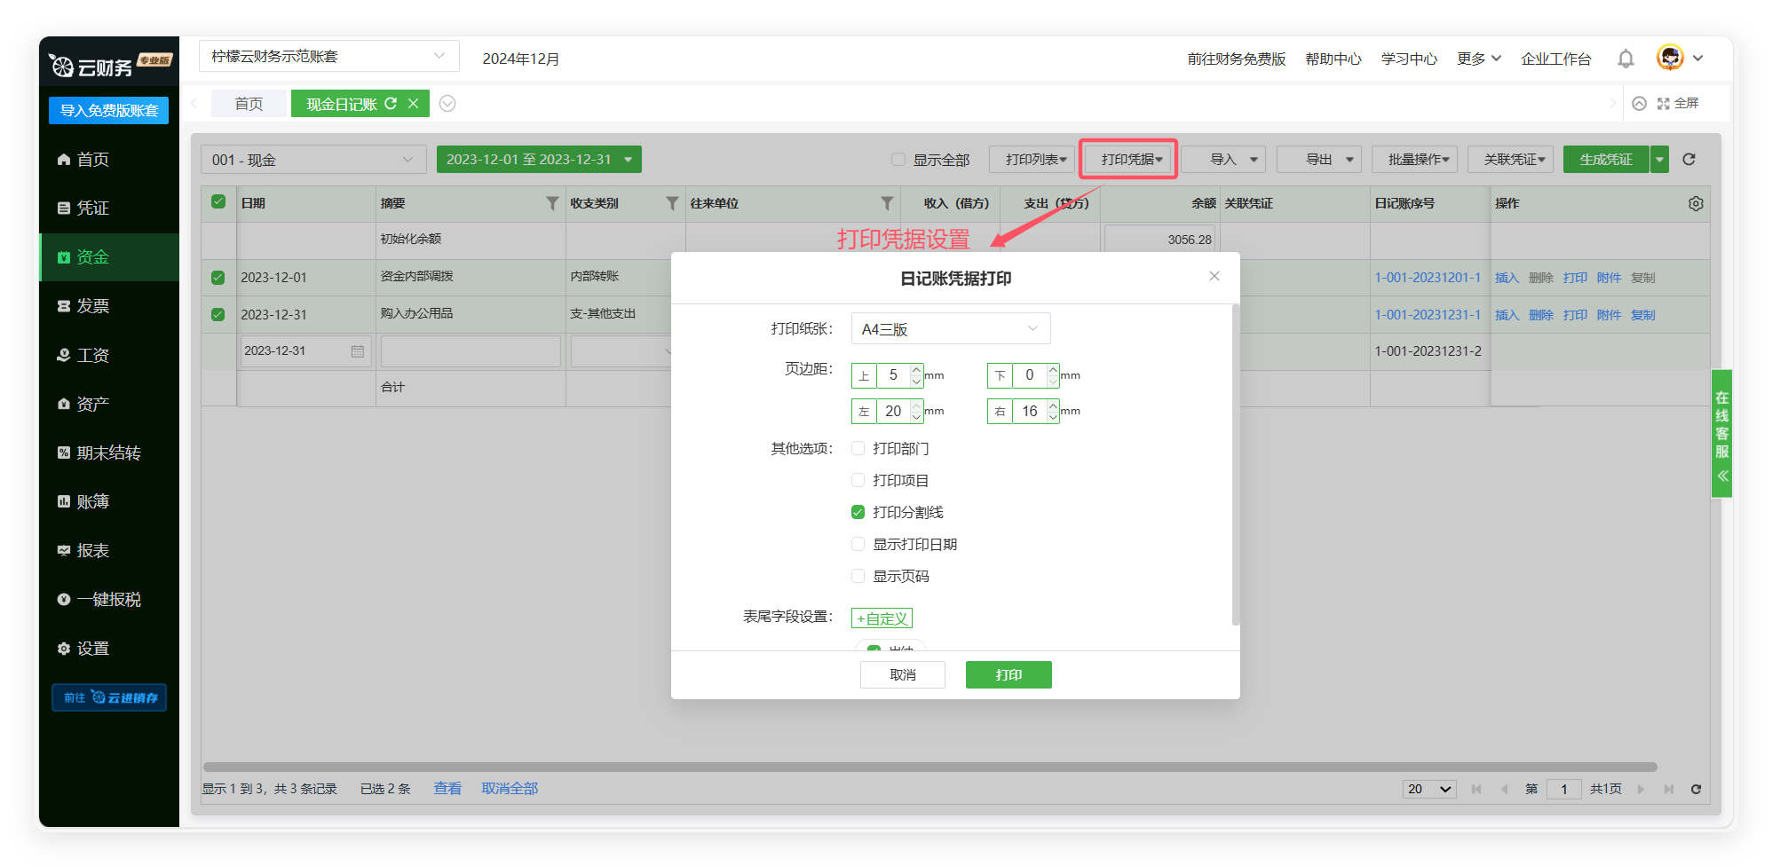
Task: Click the user avatar icon
Action: (1670, 58)
